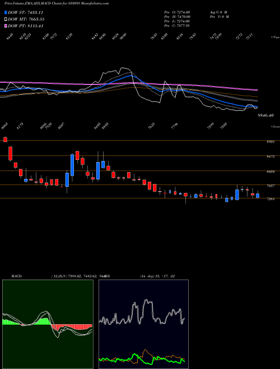Click the Pre C: 7377.95 value

tap(178, 26)
